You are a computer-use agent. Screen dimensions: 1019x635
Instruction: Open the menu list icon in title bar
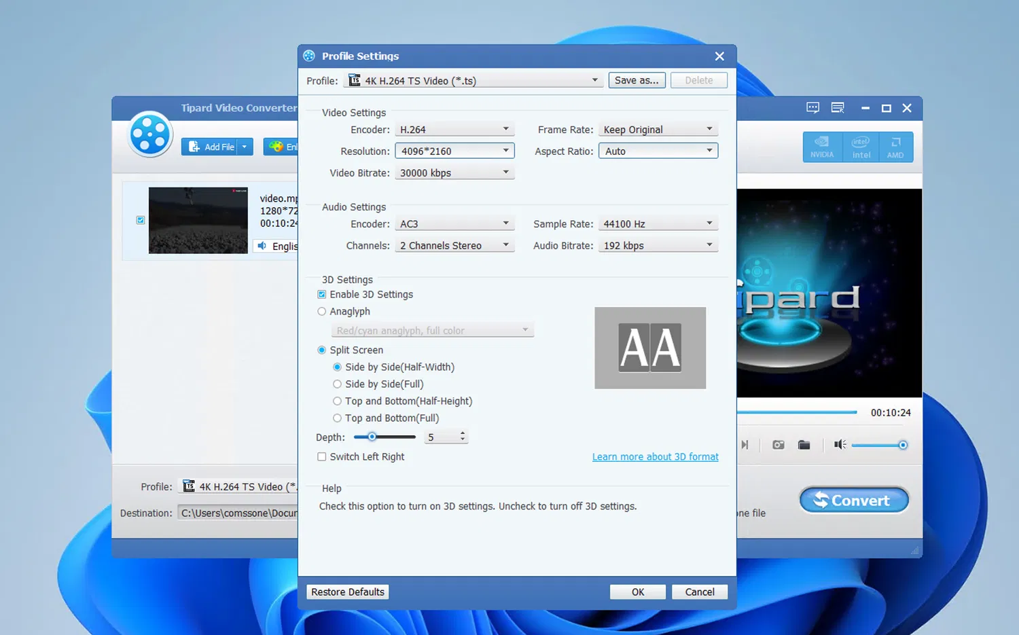[x=838, y=108]
